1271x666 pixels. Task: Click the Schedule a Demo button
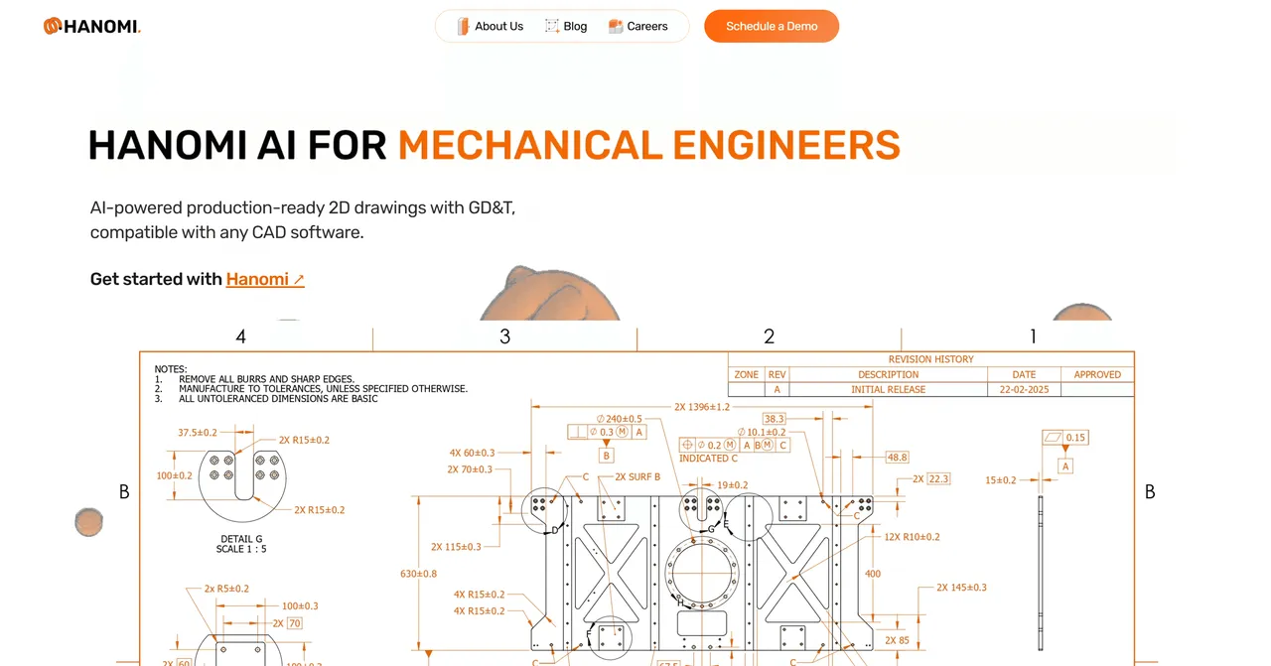772,26
